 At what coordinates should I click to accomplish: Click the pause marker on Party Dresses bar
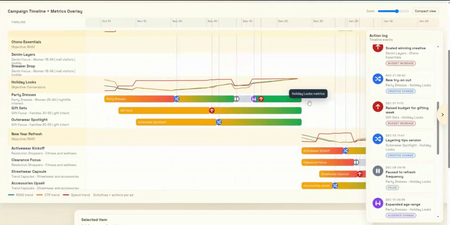coord(237,99)
